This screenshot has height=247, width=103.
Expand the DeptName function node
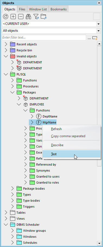click(x=32, y=116)
